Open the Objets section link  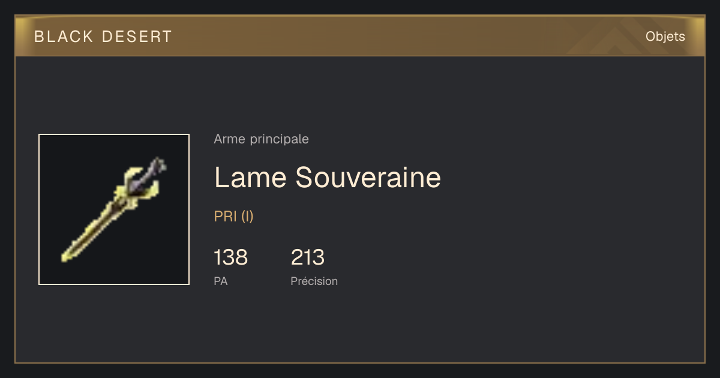click(665, 37)
